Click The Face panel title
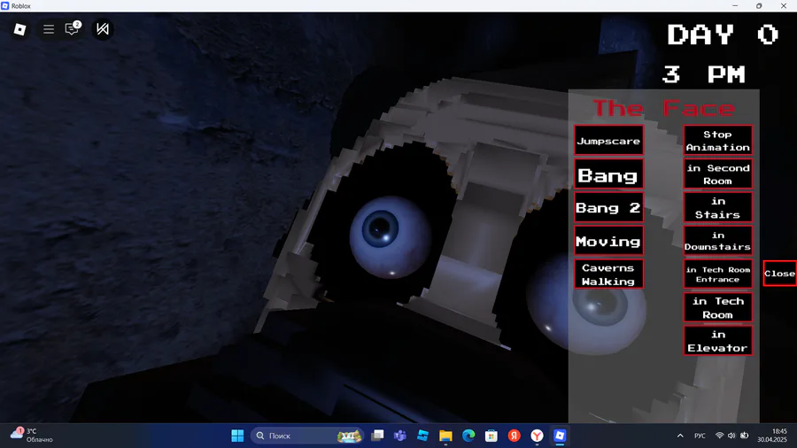Screen dimensions: 797x448 663,108
